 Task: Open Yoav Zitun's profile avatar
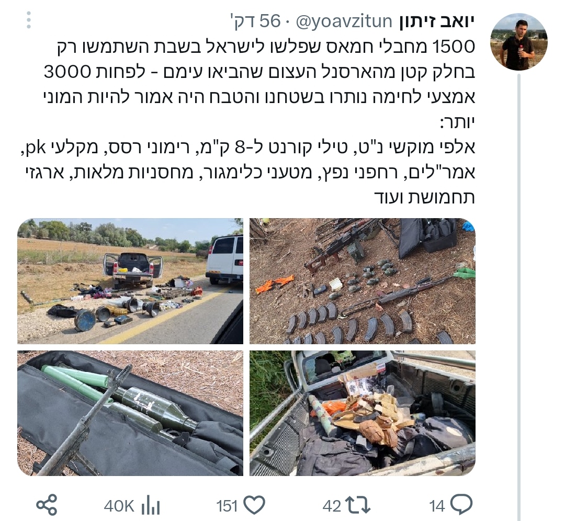pyautogui.click(x=519, y=42)
